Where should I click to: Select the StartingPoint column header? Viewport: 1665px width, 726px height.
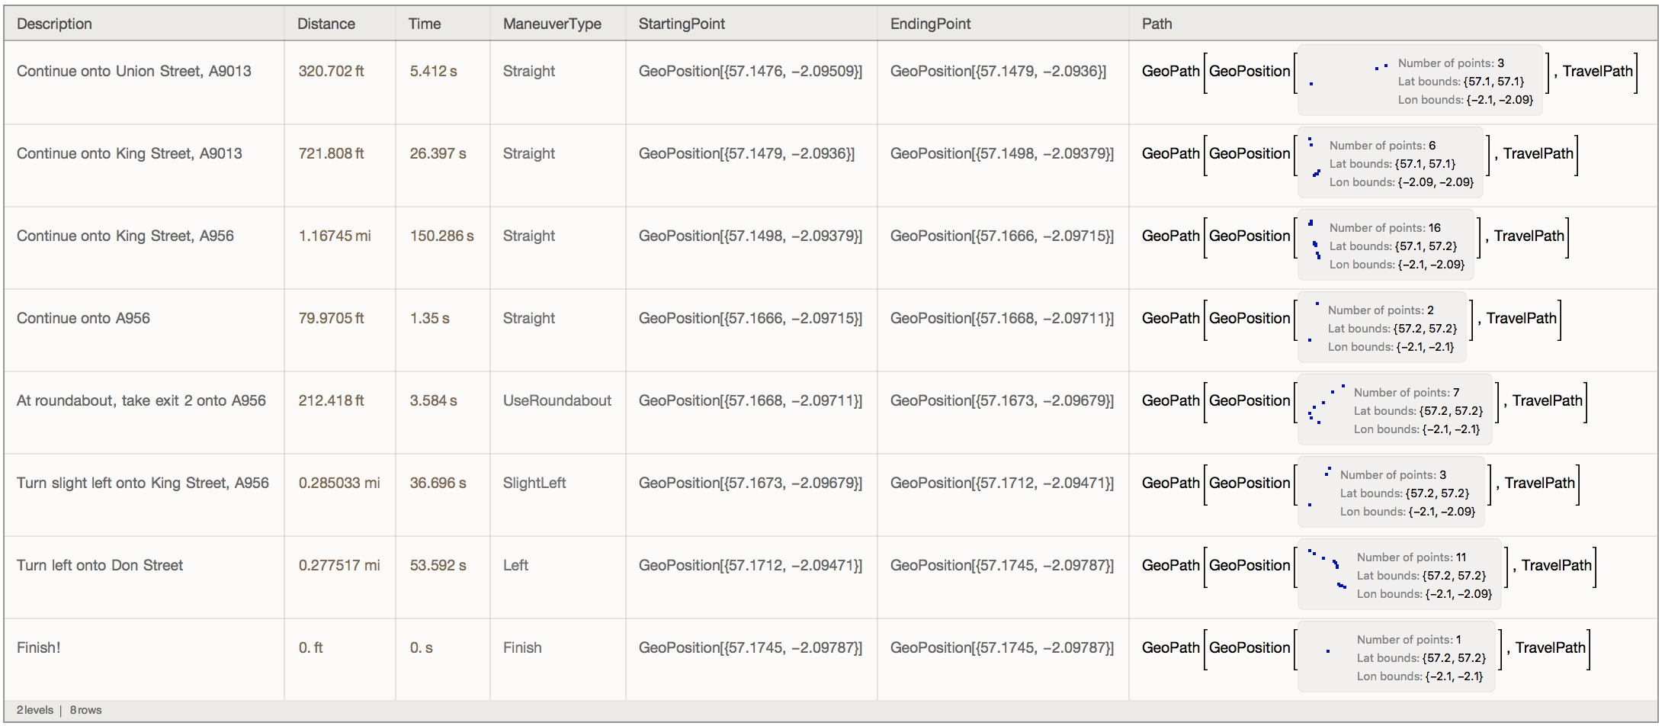(x=682, y=24)
